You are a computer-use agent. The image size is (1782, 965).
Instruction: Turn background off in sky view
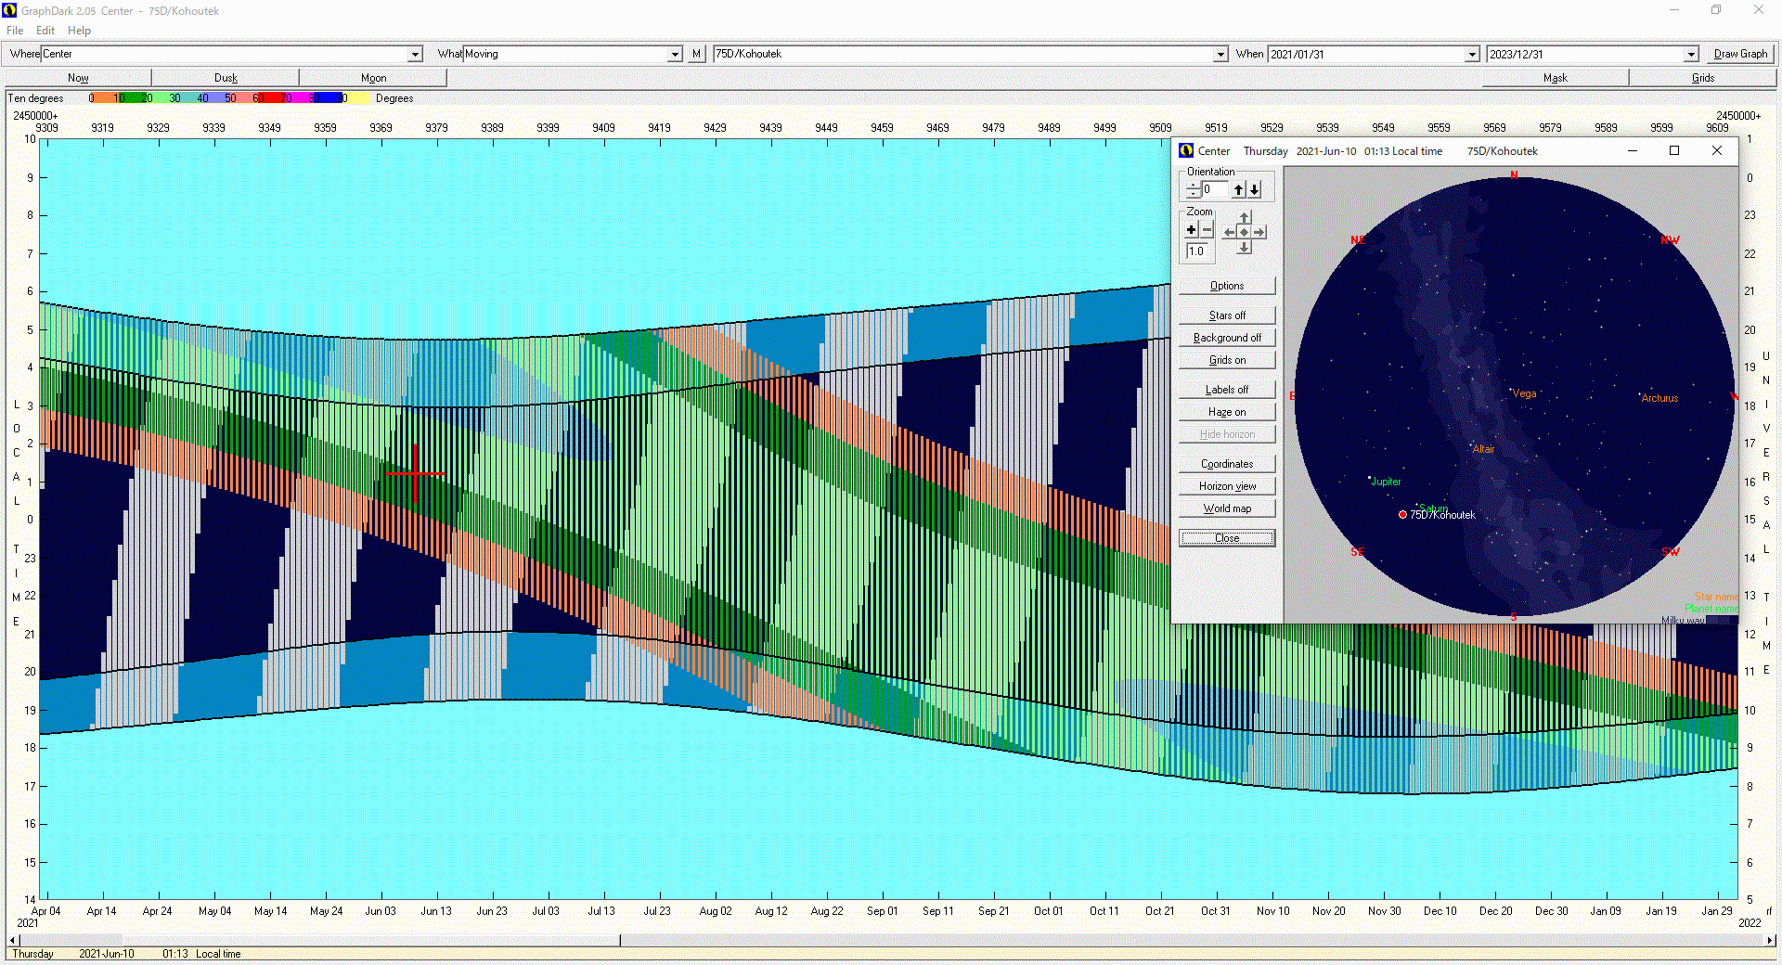(1227, 338)
